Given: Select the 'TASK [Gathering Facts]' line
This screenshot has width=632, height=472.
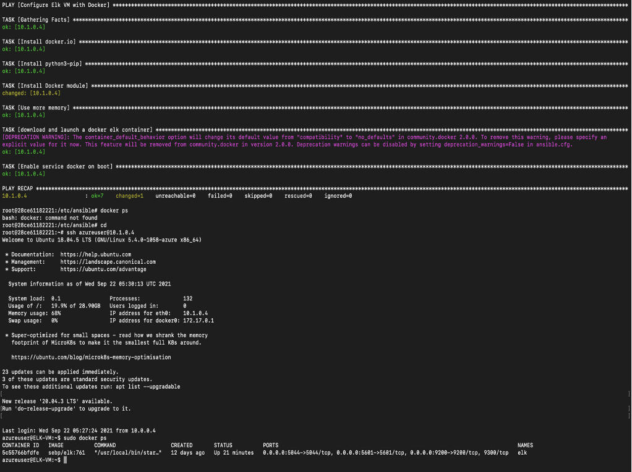Looking at the screenshot, I should tap(315, 20).
